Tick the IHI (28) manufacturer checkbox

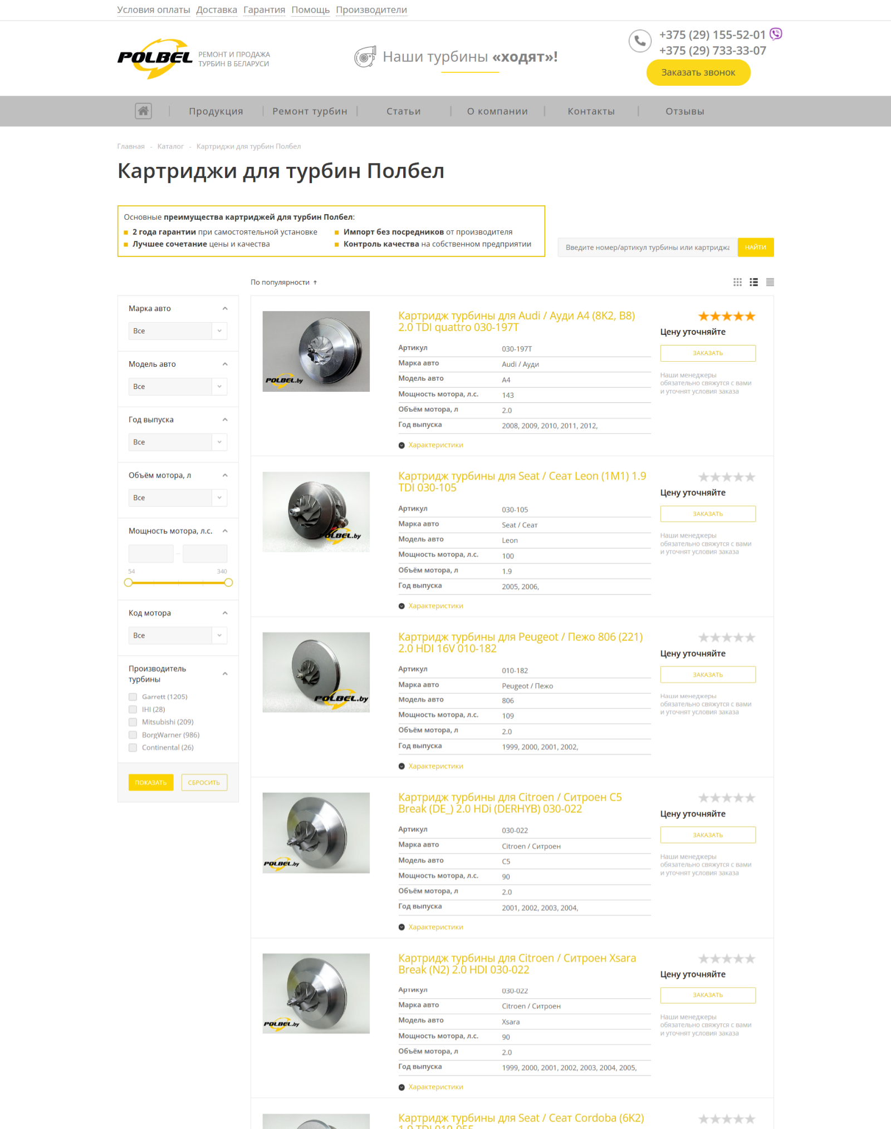(x=133, y=709)
